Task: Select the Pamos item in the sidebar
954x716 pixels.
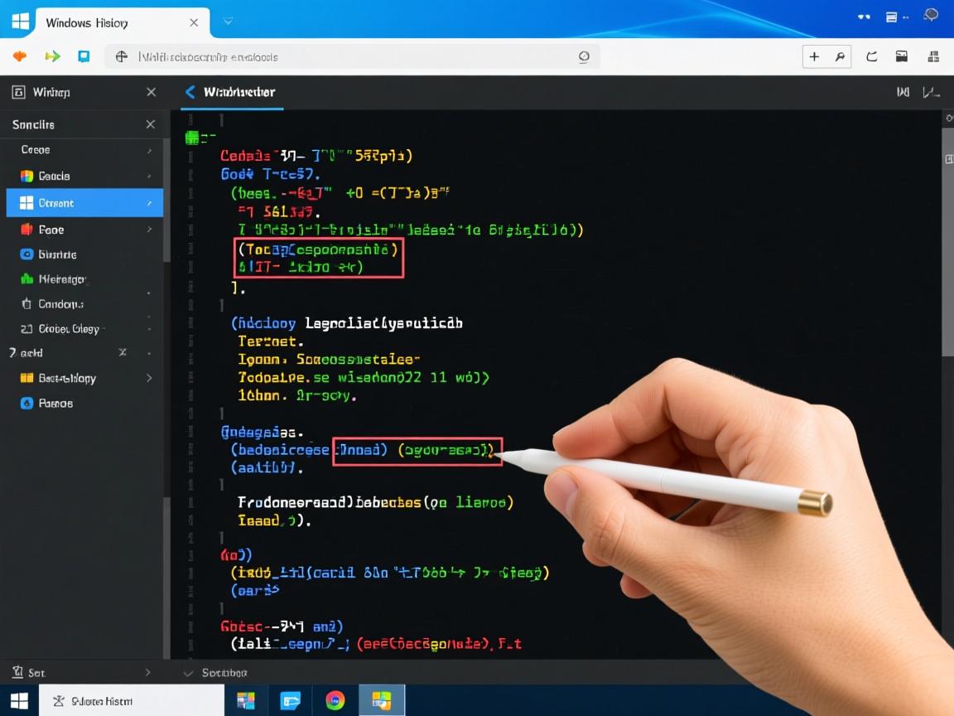Action: (x=55, y=404)
